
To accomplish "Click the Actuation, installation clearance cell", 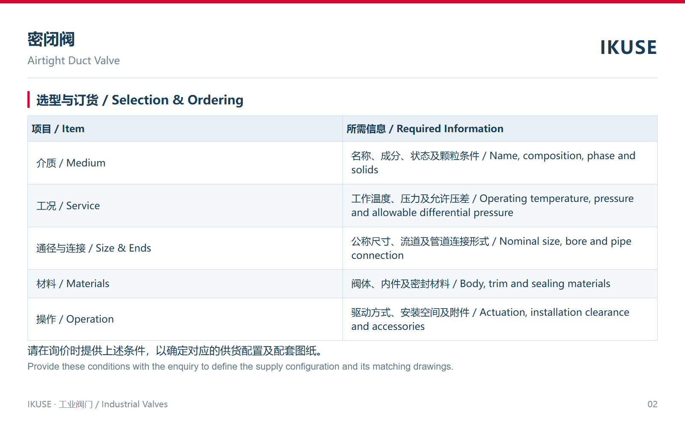I will [500, 319].
